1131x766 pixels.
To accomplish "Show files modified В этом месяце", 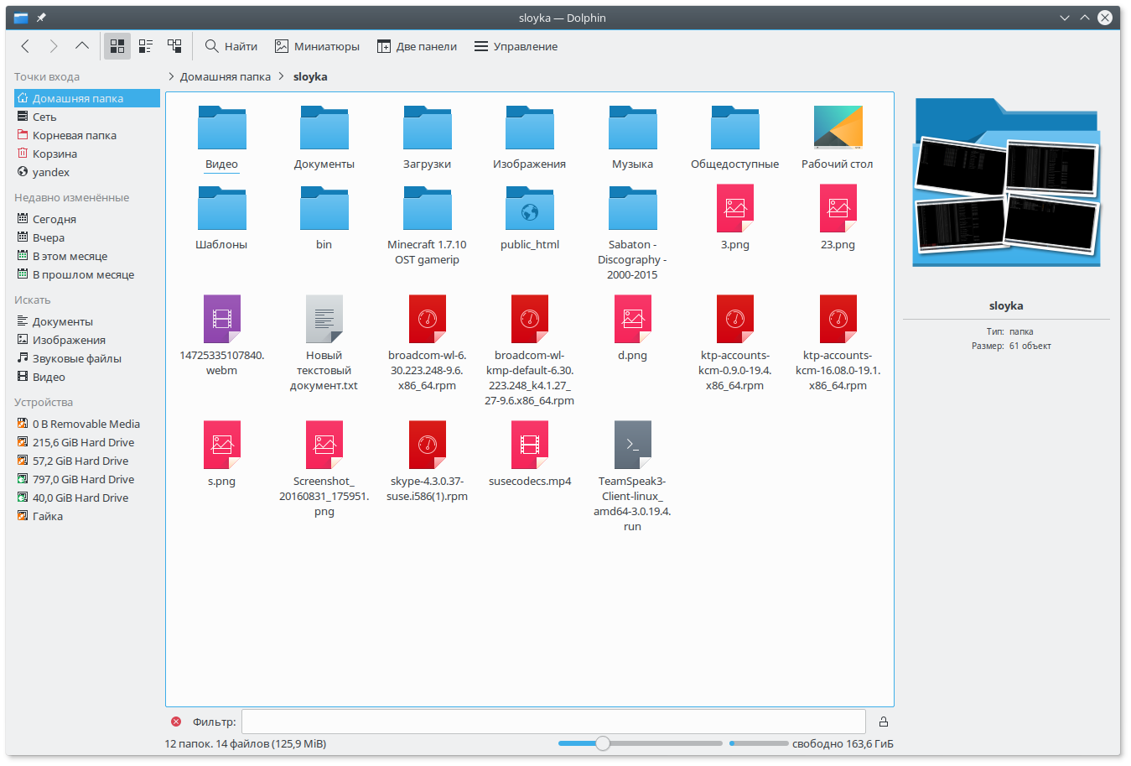I will pos(87,256).
